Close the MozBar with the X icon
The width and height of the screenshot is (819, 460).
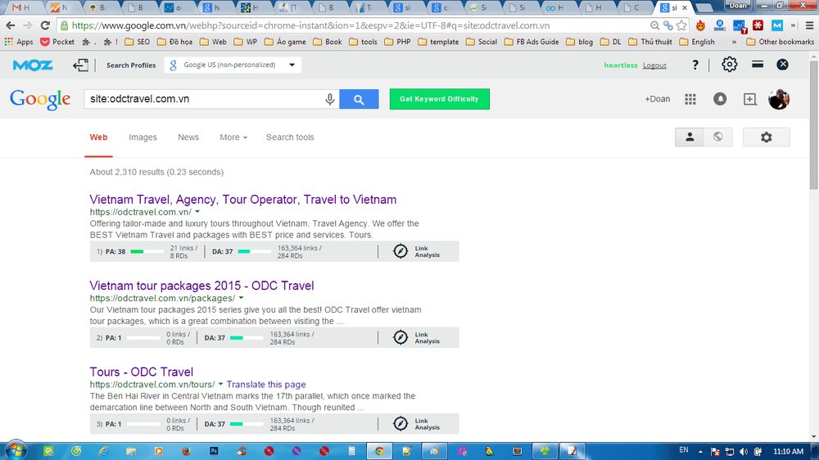pyautogui.click(x=782, y=64)
